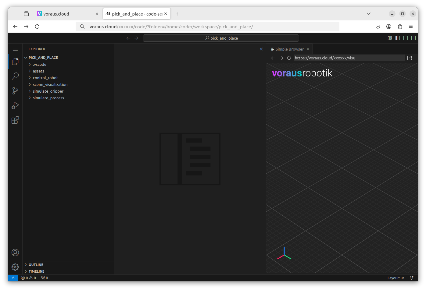Customize layout from the title bar
The image size is (426, 290).
click(x=390, y=38)
